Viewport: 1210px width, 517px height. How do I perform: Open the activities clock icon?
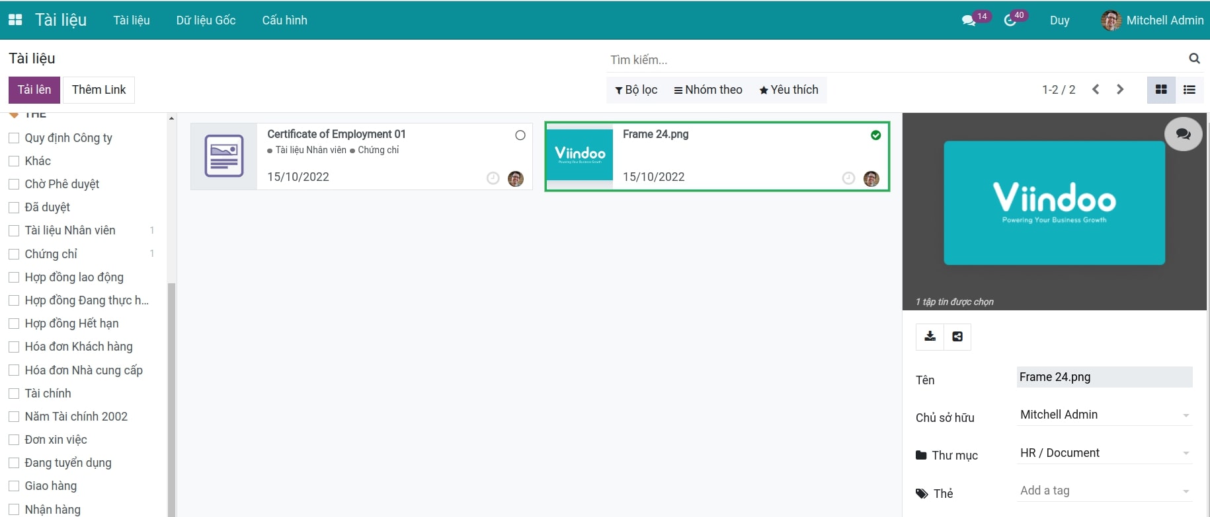(x=1010, y=20)
